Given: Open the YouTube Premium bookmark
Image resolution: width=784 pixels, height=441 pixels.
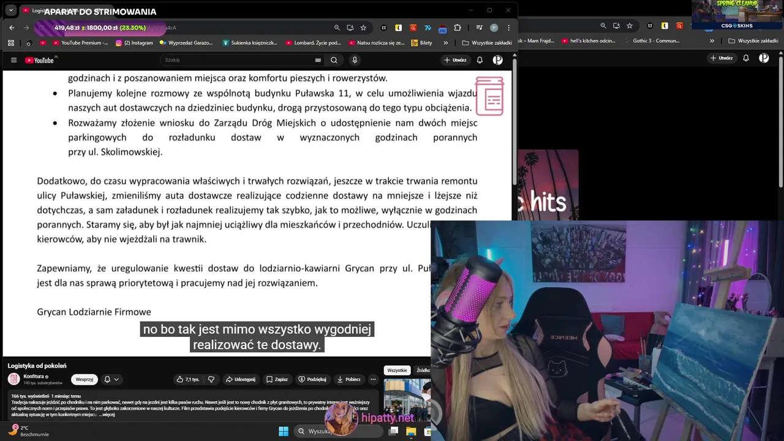Looking at the screenshot, I should (x=80, y=43).
